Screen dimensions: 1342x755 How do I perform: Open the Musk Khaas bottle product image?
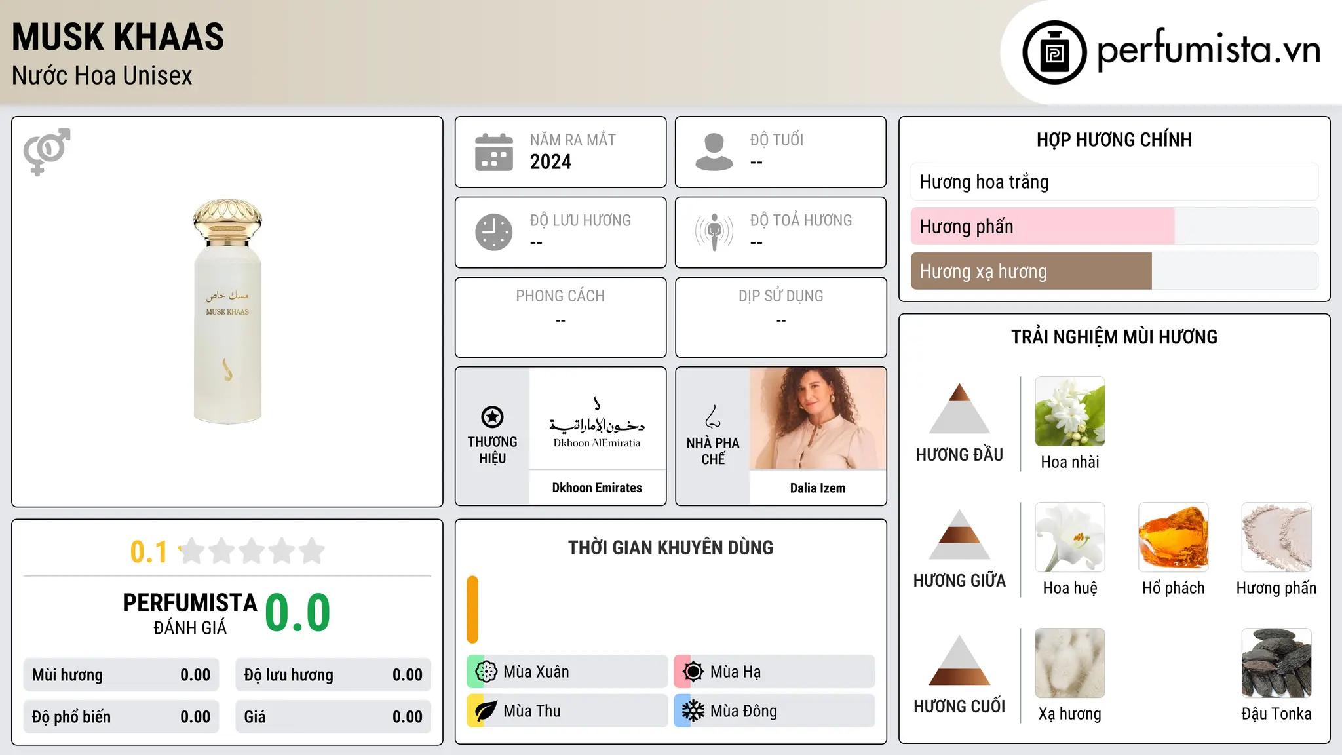[227, 311]
